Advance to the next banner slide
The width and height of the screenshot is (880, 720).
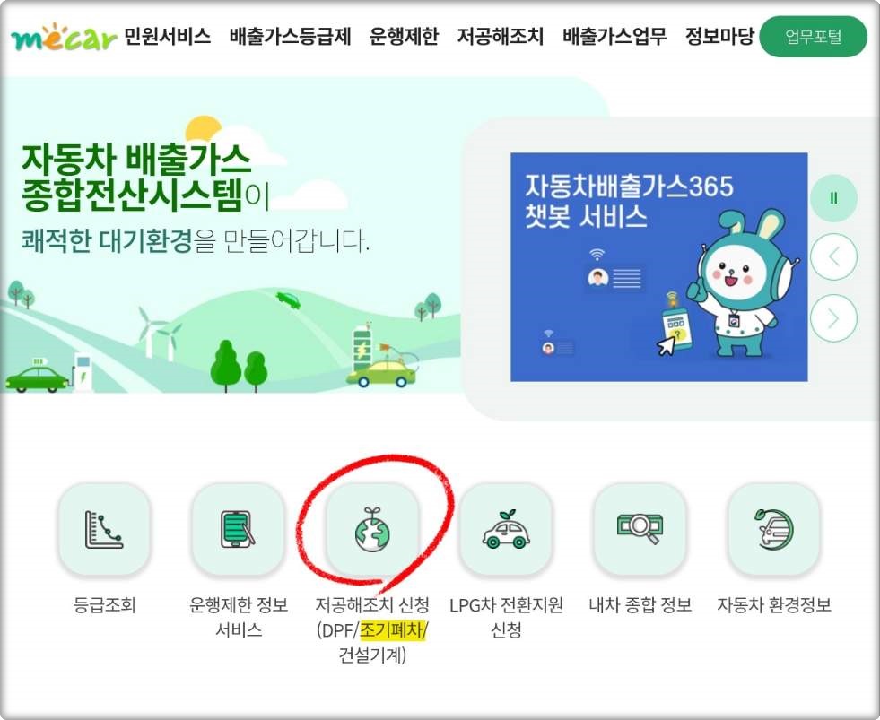[x=833, y=318]
